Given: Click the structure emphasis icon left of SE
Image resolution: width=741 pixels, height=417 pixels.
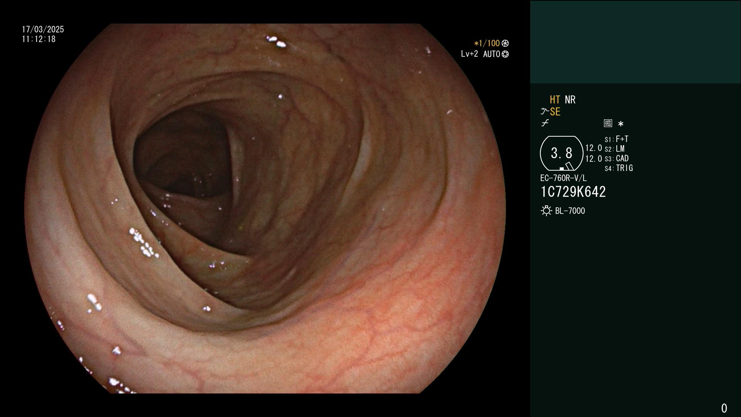Looking at the screenshot, I should pos(544,112).
